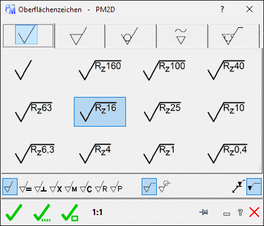Select the plain surface symbol without value
Image resolution: width=264 pixels, height=226 pixels.
(x=23, y=70)
